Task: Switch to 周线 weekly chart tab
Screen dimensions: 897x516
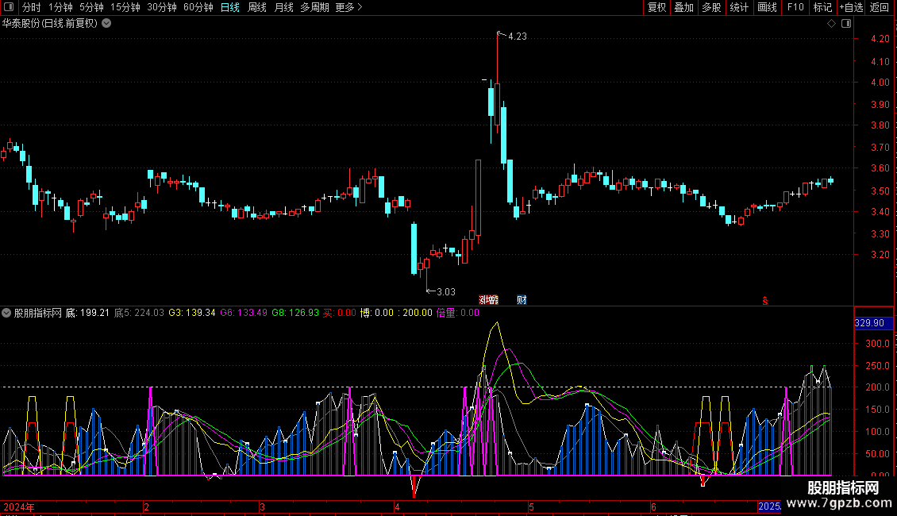Action: point(257,7)
